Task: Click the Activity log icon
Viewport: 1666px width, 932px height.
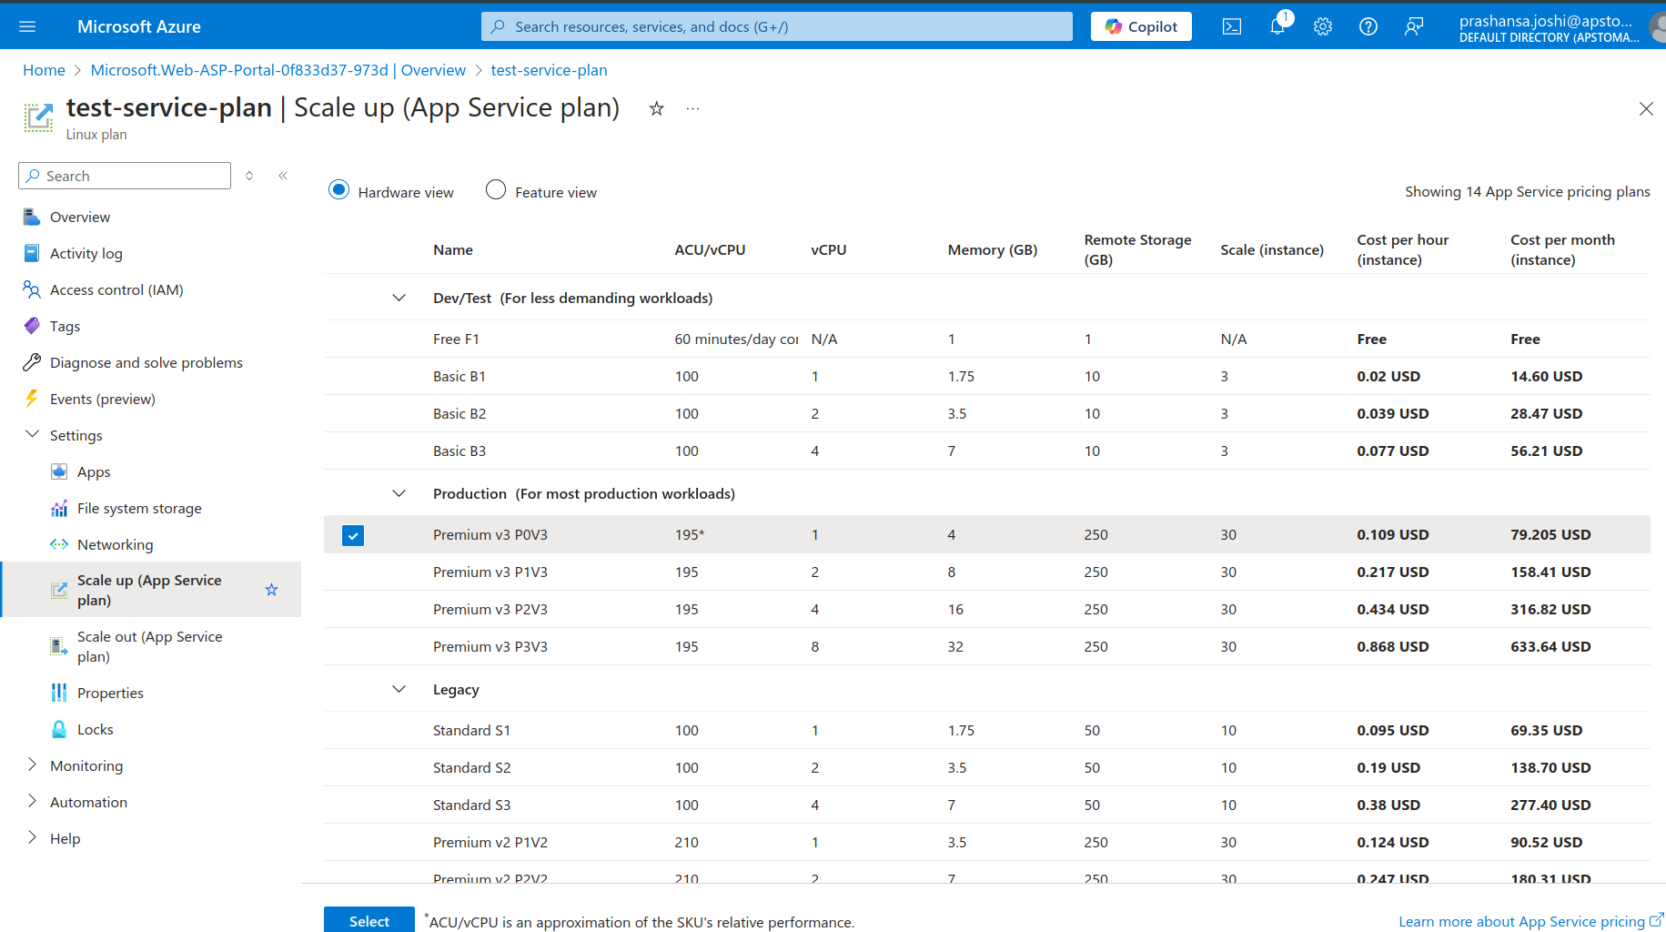Action: [x=32, y=253]
